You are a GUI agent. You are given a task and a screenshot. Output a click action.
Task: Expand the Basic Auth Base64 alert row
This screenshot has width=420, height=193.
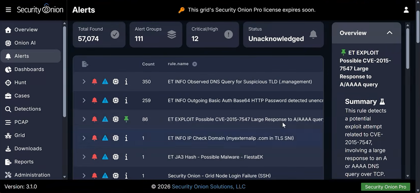click(84, 100)
